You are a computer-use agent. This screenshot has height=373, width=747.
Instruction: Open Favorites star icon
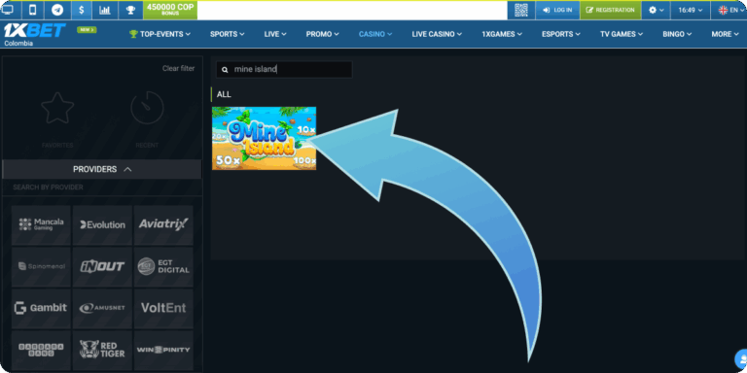pyautogui.click(x=57, y=108)
